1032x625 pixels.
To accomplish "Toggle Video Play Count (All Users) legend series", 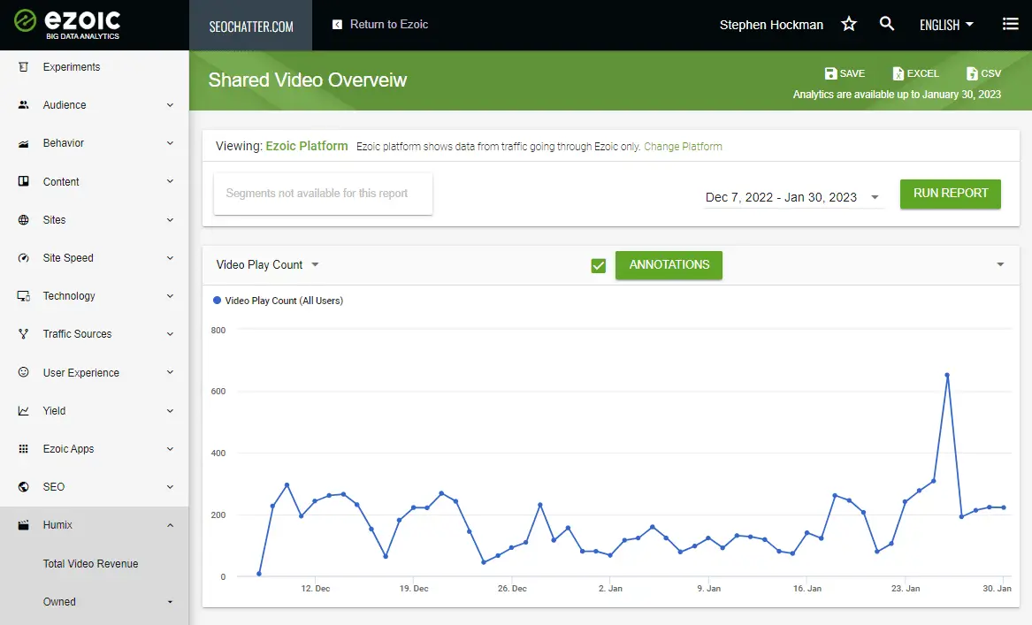I will [279, 301].
